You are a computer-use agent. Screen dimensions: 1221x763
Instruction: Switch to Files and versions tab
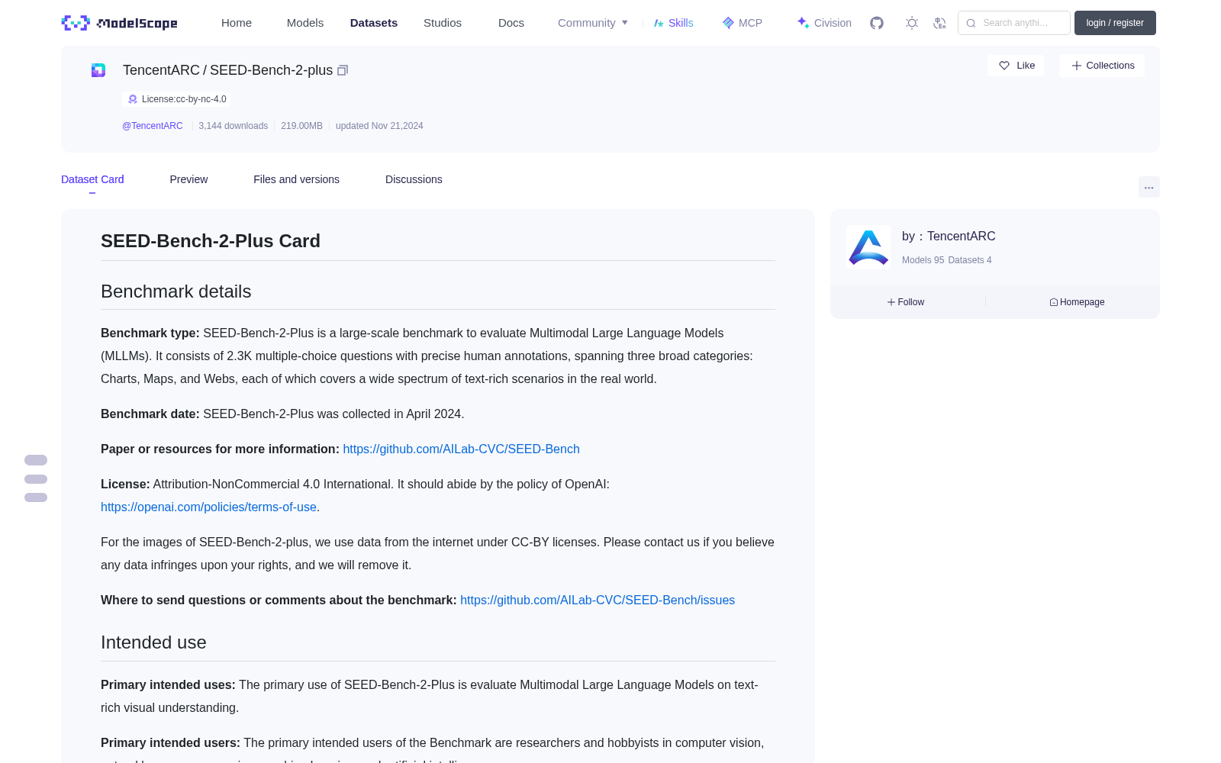(296, 179)
